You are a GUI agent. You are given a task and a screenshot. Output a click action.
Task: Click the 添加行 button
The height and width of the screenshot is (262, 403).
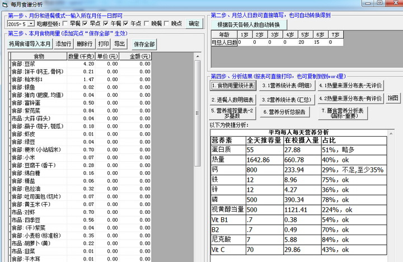(63, 44)
